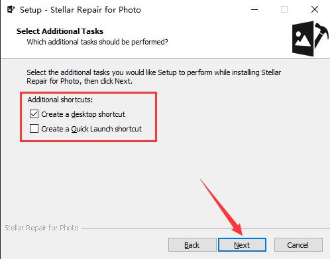This screenshot has height=259, width=330.
Task: Click the red arrow pointing at Next
Action: point(222,207)
